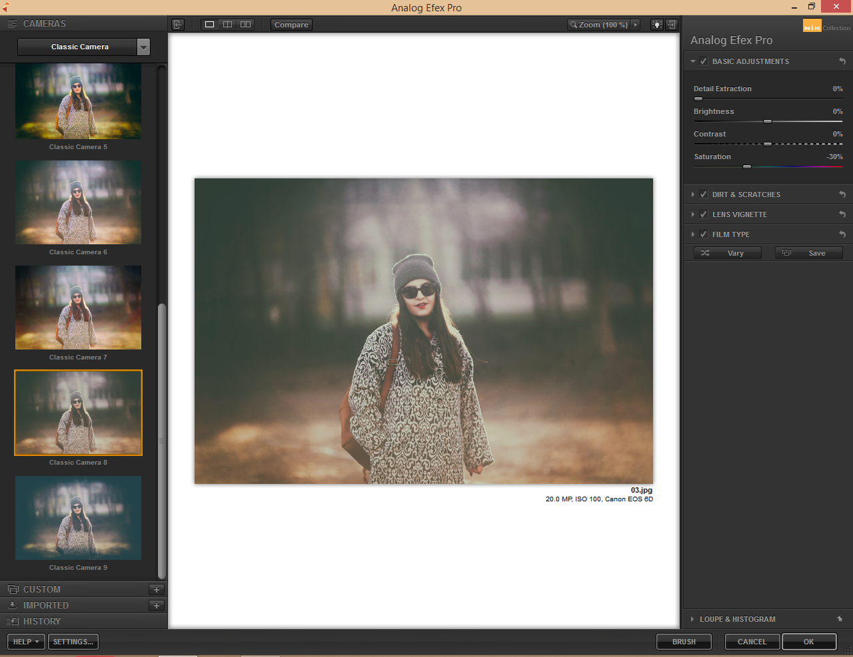Click the preset list vertical scrollbar
Screen dimensions: 853x657
pos(162,442)
